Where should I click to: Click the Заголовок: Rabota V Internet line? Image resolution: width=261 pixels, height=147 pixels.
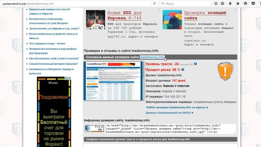tap(168, 86)
